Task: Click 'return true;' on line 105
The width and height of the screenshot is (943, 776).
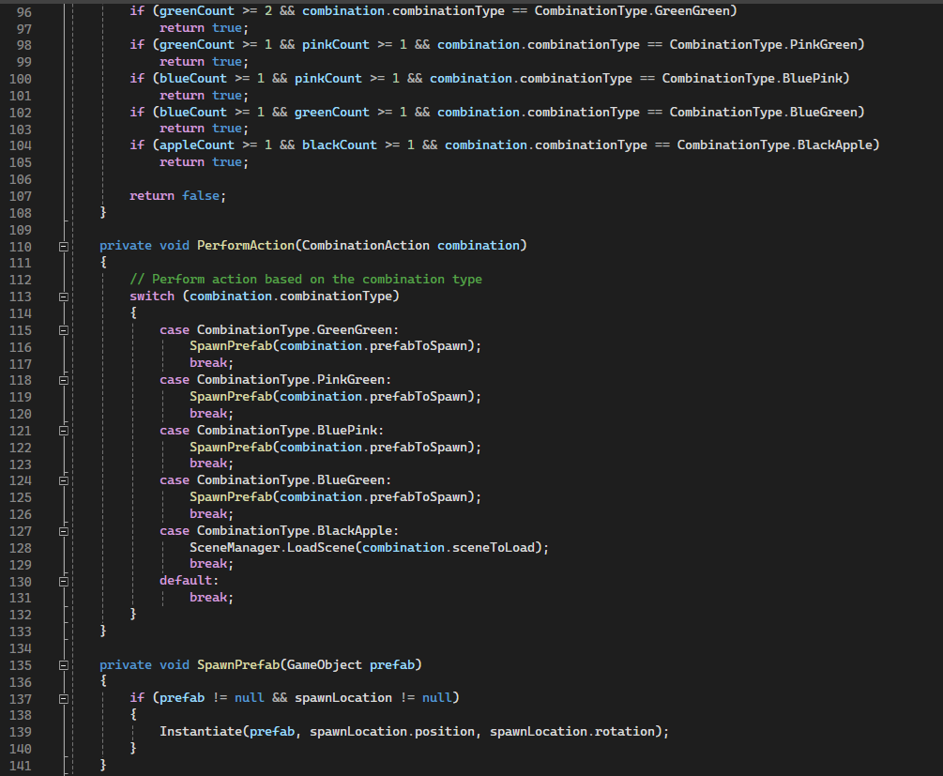Action: pyautogui.click(x=204, y=161)
